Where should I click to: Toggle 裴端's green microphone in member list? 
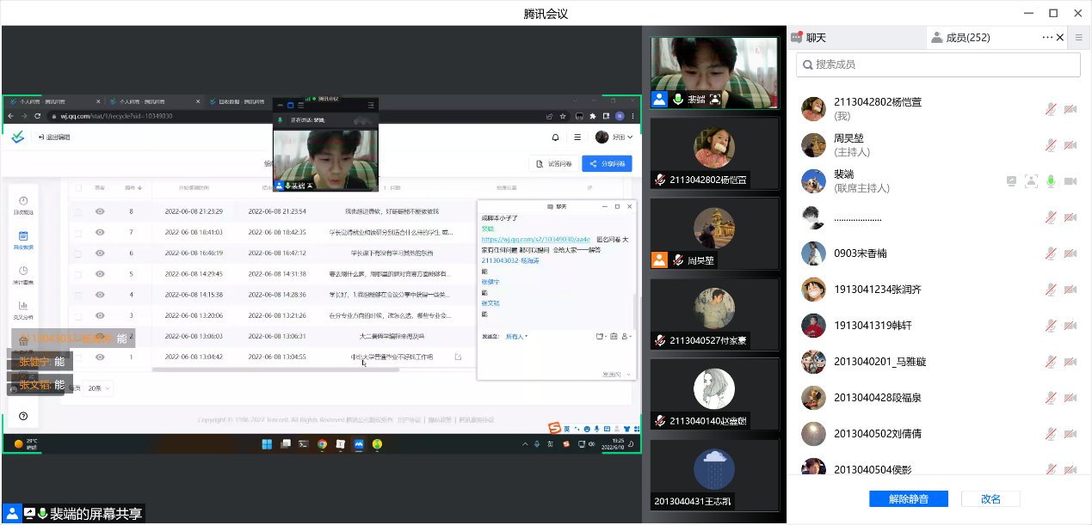coord(1051,181)
